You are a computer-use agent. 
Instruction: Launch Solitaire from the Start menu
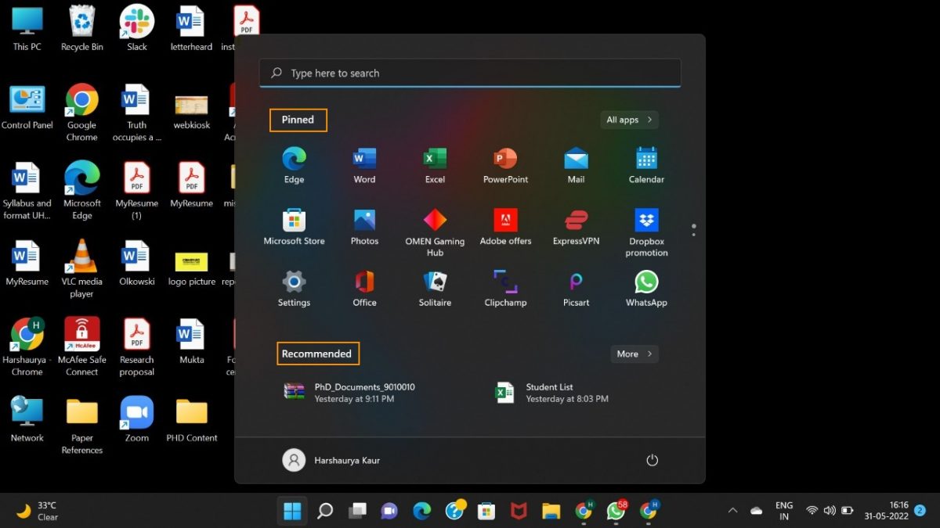pyautogui.click(x=434, y=288)
